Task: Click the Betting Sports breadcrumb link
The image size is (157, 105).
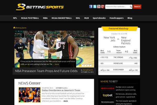Action: [21, 28]
